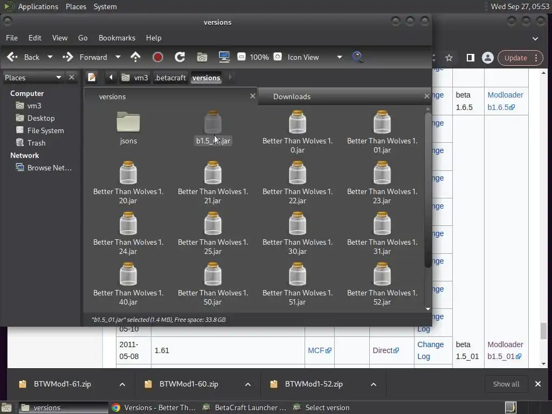Select File System in the sidebar

40,130
